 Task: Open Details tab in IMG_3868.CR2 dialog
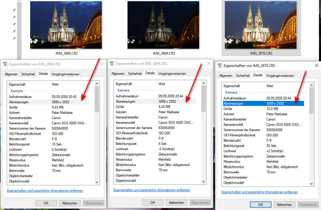[x=43, y=74]
